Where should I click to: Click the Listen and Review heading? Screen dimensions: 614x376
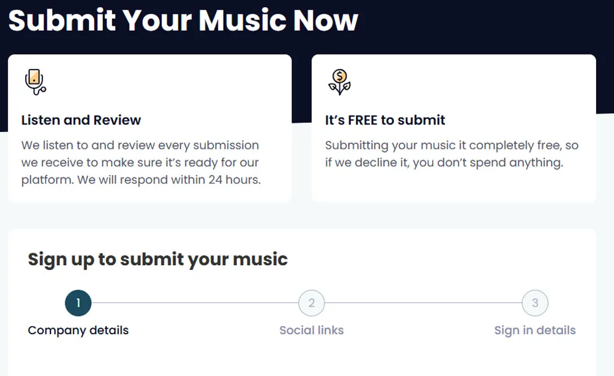pyautogui.click(x=81, y=120)
